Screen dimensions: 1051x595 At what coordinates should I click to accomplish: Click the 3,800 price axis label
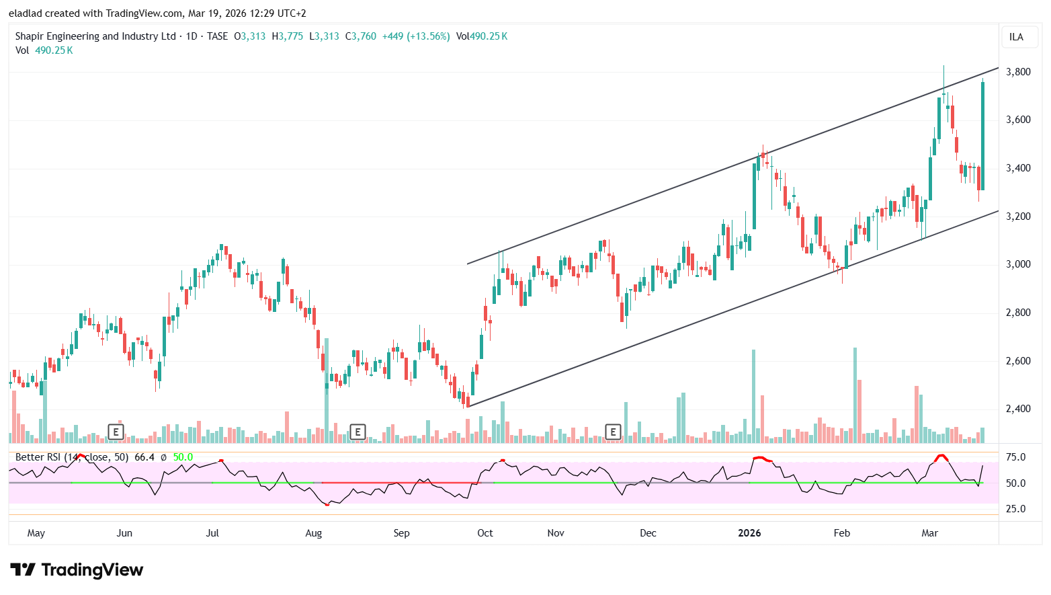[1018, 72]
